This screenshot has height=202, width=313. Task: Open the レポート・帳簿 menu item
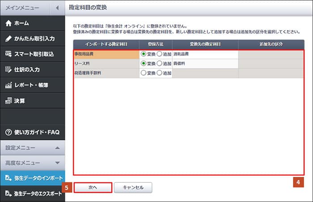click(32, 85)
